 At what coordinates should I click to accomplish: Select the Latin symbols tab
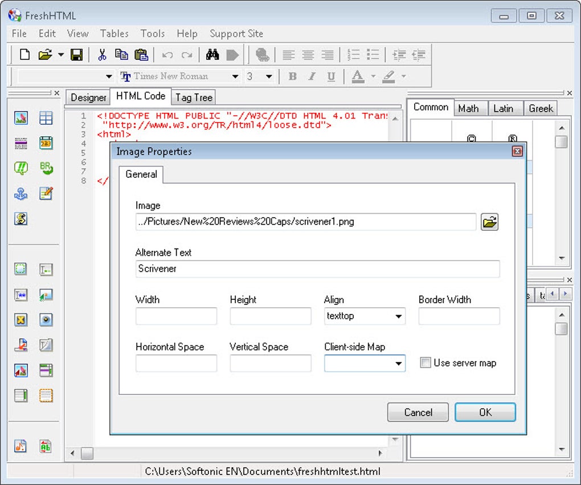[x=503, y=109]
